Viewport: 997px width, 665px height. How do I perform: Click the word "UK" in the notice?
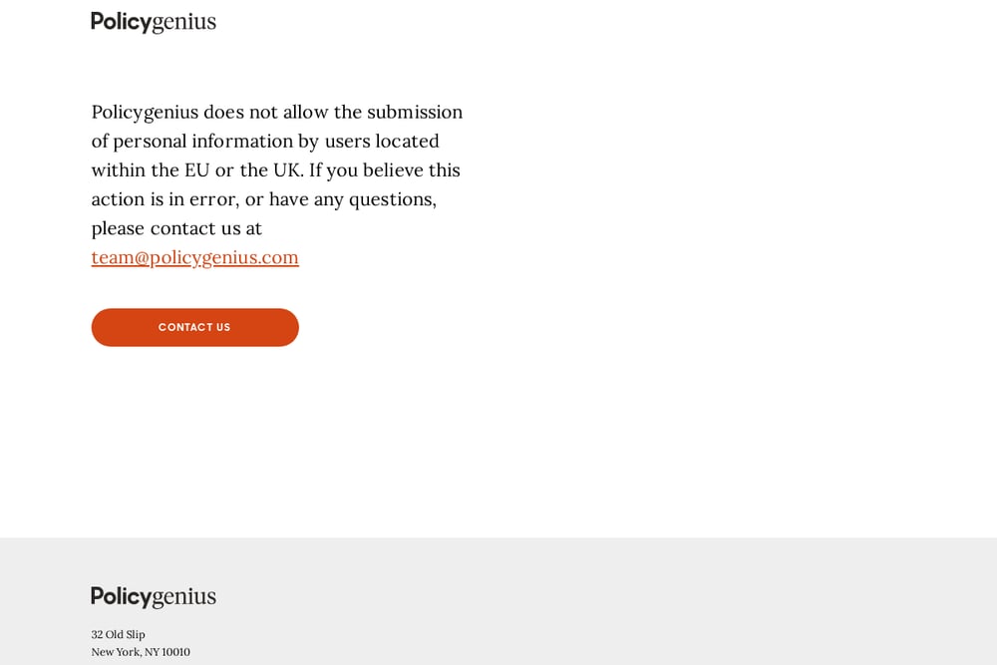point(287,170)
